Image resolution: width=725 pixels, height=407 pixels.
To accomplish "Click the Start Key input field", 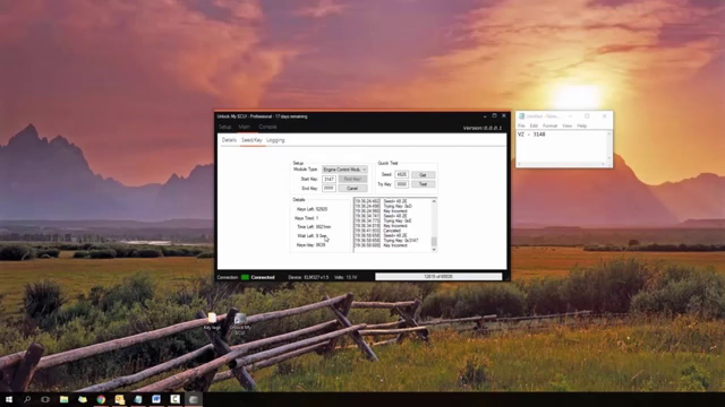I will click(329, 179).
